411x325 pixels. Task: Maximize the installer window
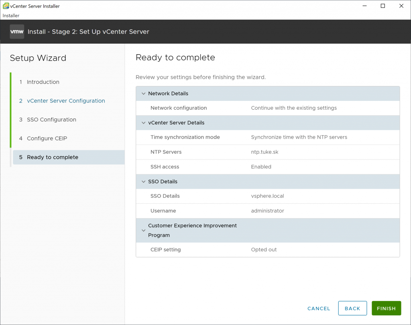coord(383,6)
